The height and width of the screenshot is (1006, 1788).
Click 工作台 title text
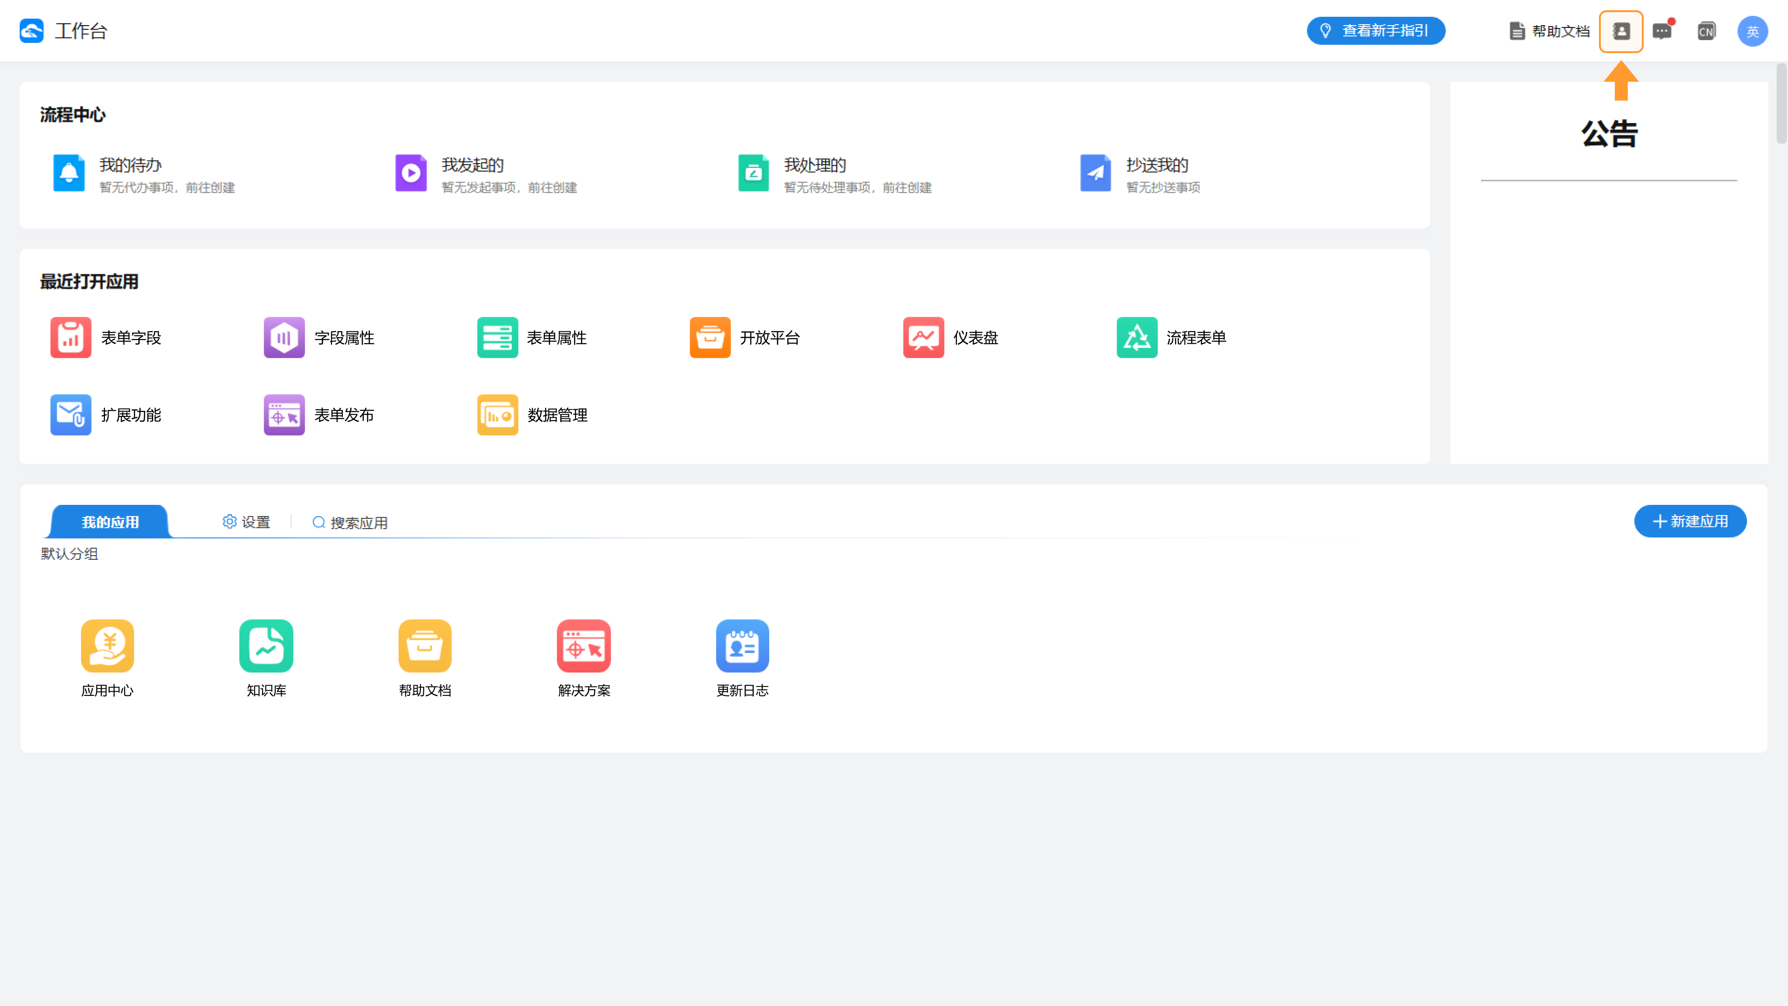tap(81, 31)
